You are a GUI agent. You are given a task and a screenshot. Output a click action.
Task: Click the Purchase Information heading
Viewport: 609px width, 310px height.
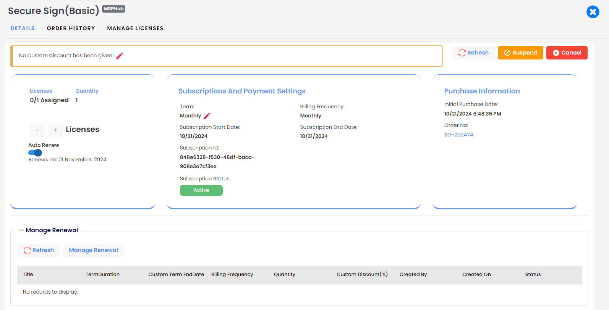point(482,91)
